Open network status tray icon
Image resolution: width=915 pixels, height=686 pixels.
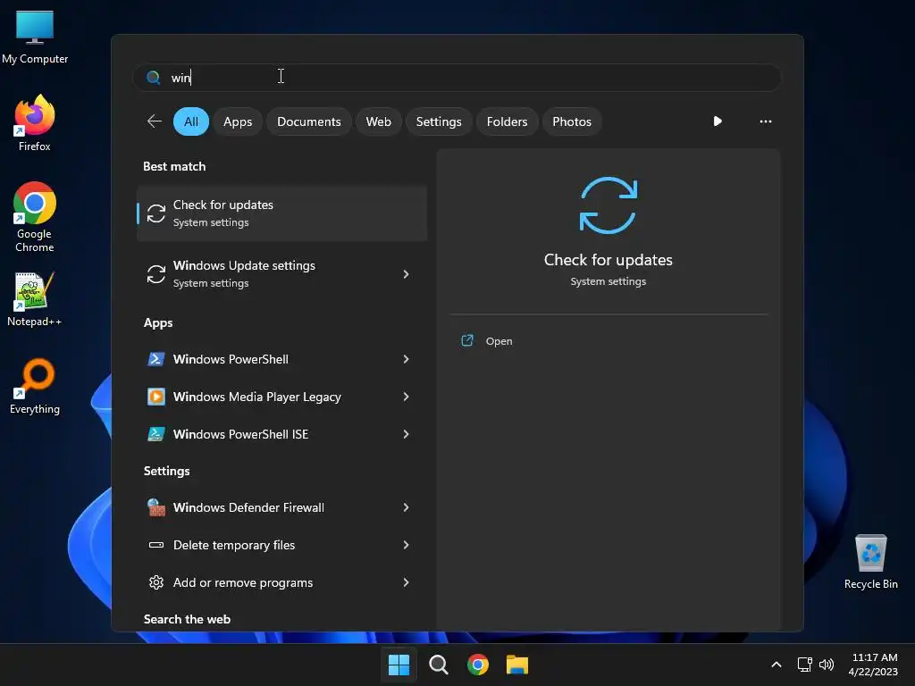[805, 665]
